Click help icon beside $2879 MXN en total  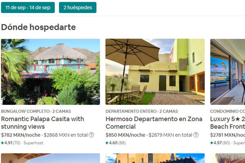[196, 135]
